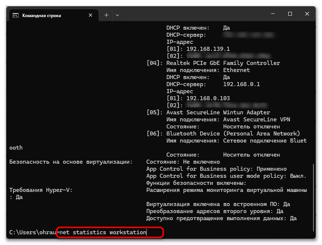Screen dimensions: 322x245
Task: Click 'Avast SecureLine VPN' connection name
Action: (257, 120)
